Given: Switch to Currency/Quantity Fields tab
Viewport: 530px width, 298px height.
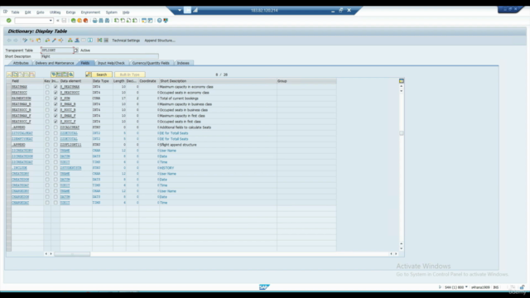Looking at the screenshot, I should [x=151, y=63].
